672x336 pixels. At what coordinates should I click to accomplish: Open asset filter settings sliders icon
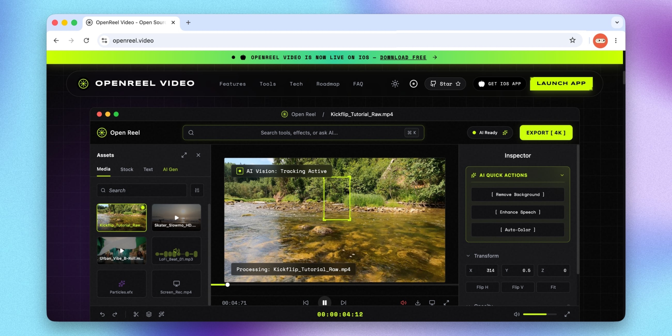tap(197, 190)
